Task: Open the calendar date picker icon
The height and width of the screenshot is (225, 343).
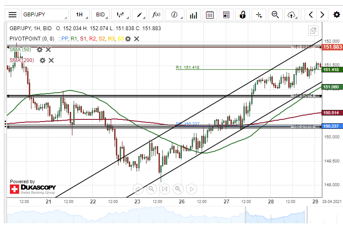Action: click(210, 15)
